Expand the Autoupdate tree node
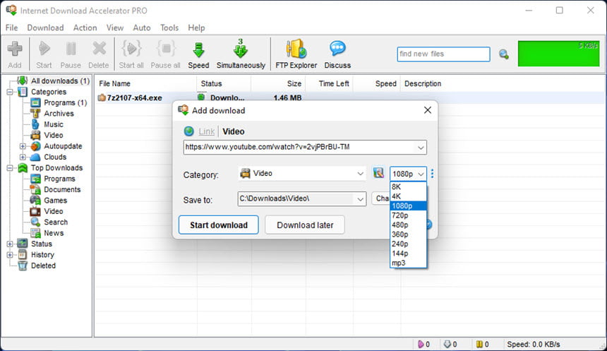The width and height of the screenshot is (607, 351). pyautogui.click(x=23, y=146)
